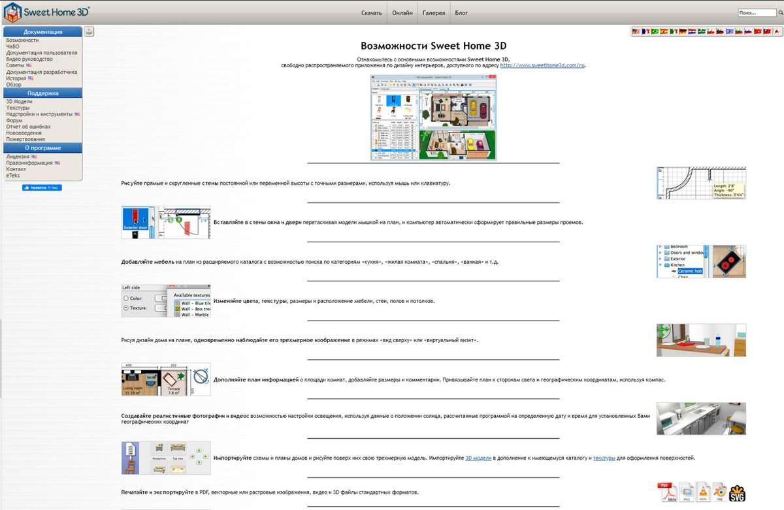The image size is (784, 510).
Task: Click the realistic kitchen photo thumbnail
Action: tap(701, 419)
